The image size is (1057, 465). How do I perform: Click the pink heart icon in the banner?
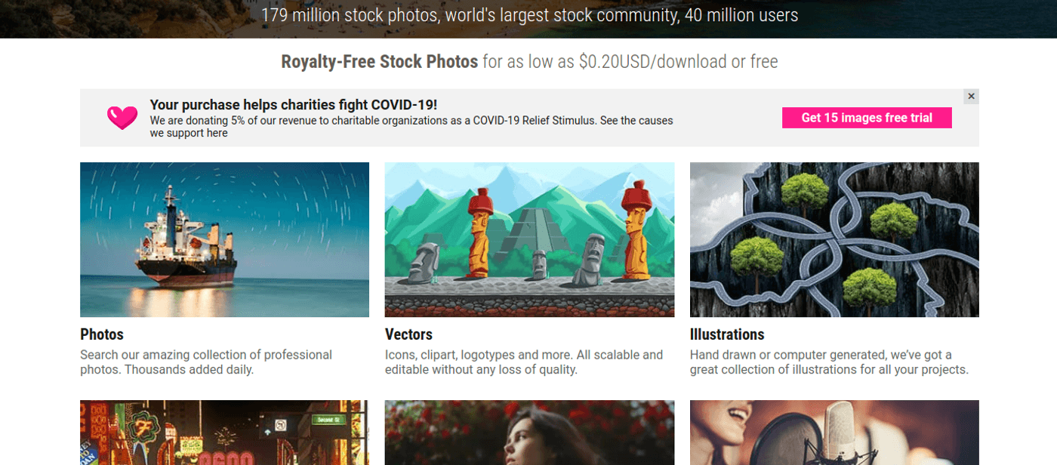point(122,118)
